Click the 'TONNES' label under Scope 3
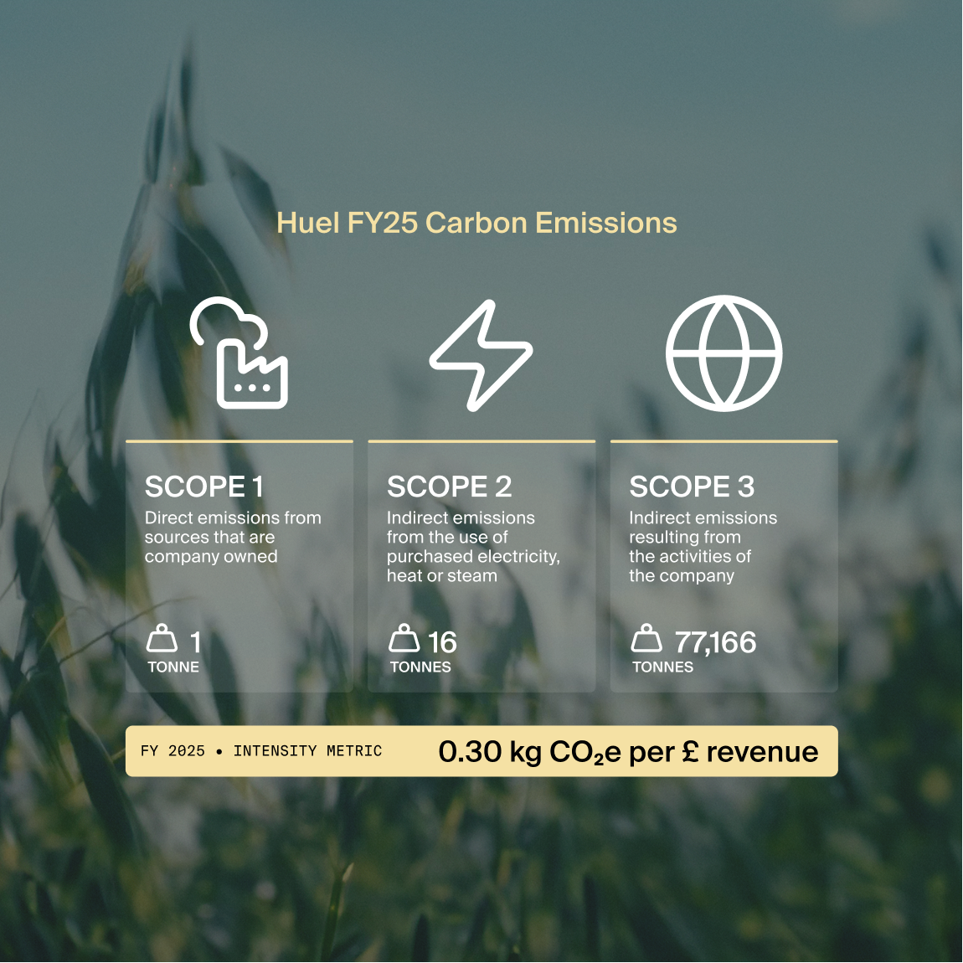Image resolution: width=963 pixels, height=963 pixels. point(662,667)
